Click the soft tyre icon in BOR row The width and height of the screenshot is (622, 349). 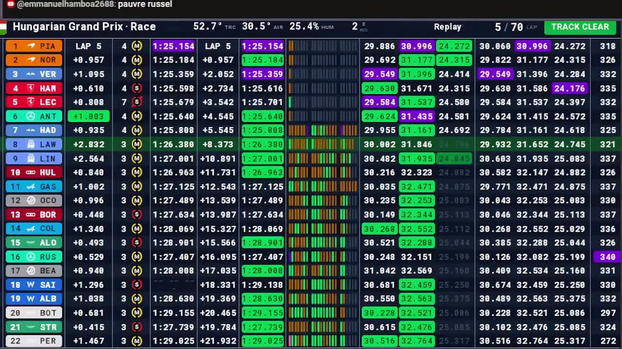137,215
